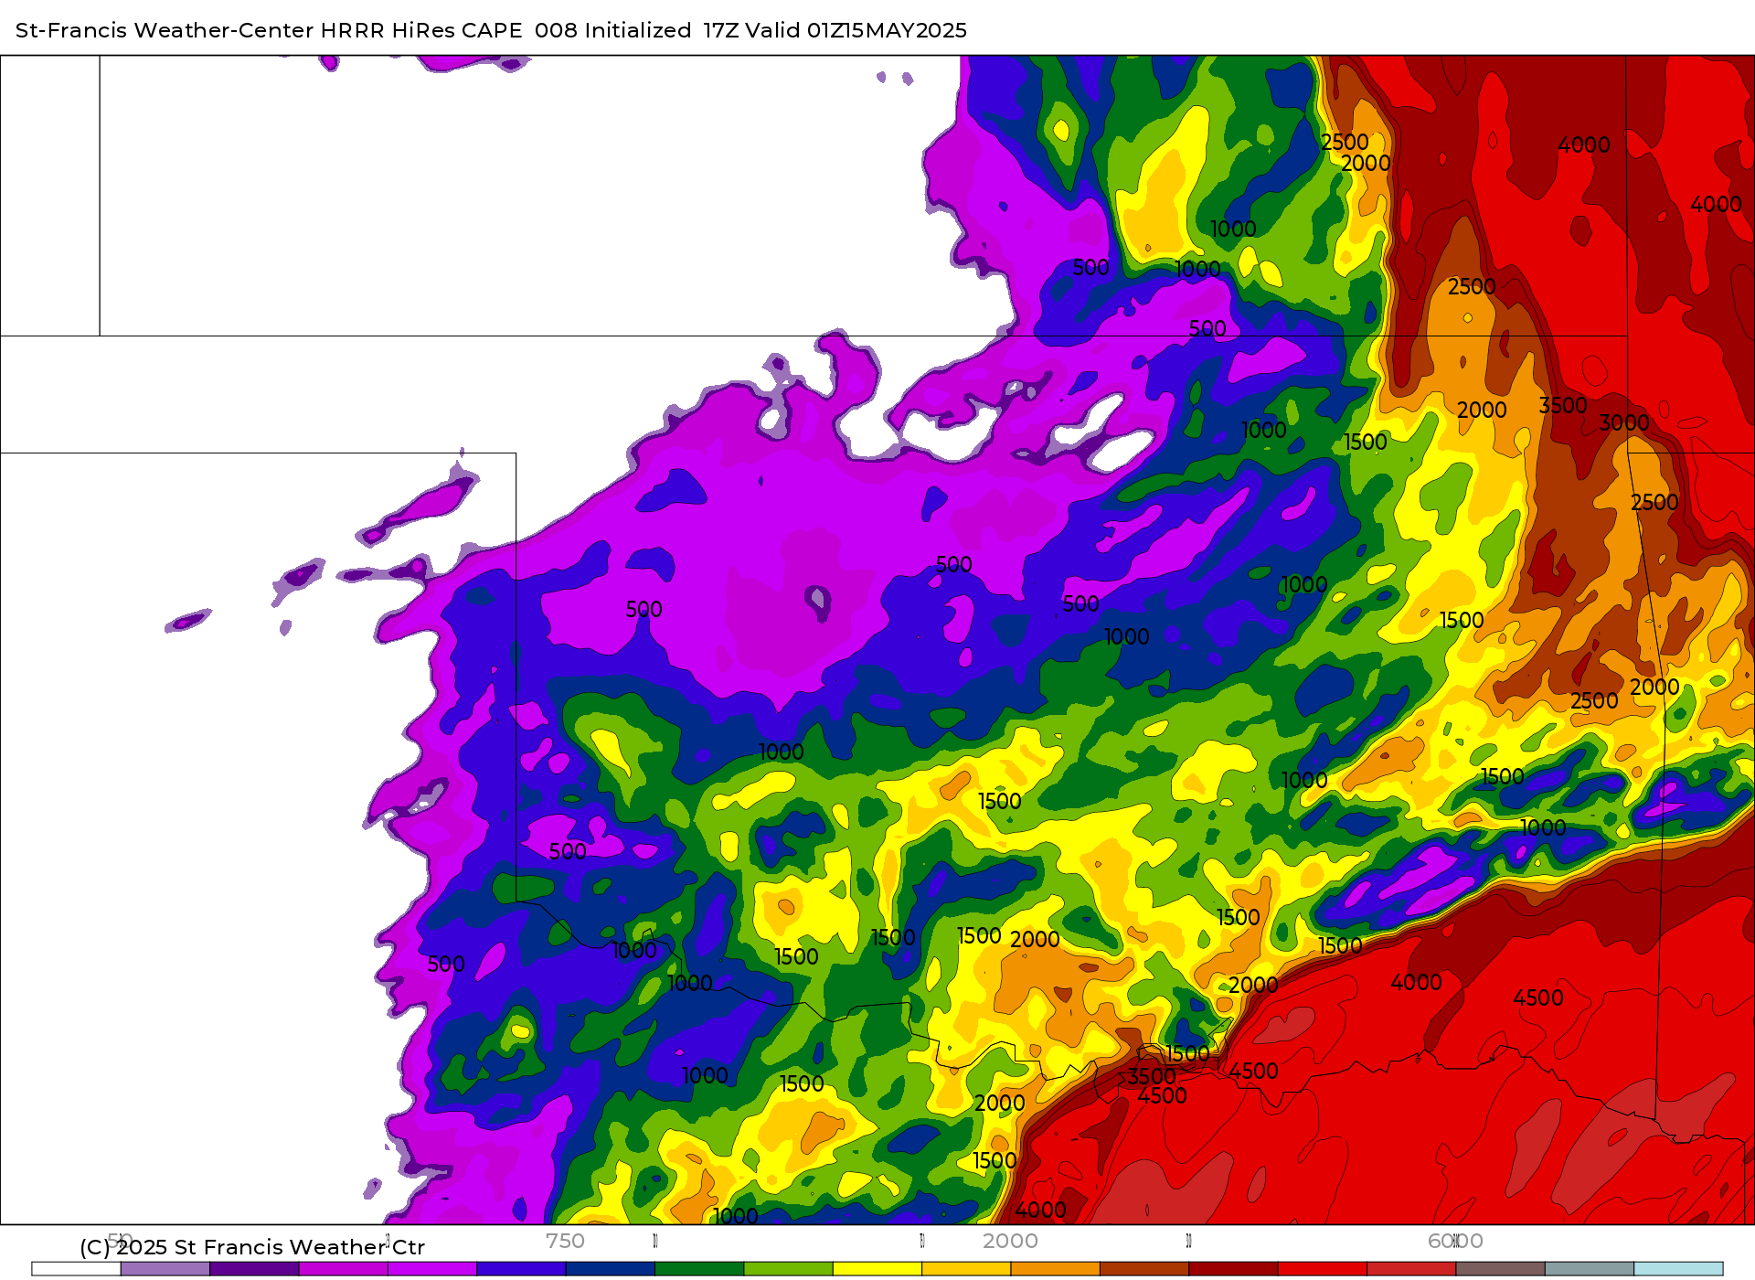Choose the maroon dark red legend swatch
The image size is (1755, 1280).
click(1233, 1269)
